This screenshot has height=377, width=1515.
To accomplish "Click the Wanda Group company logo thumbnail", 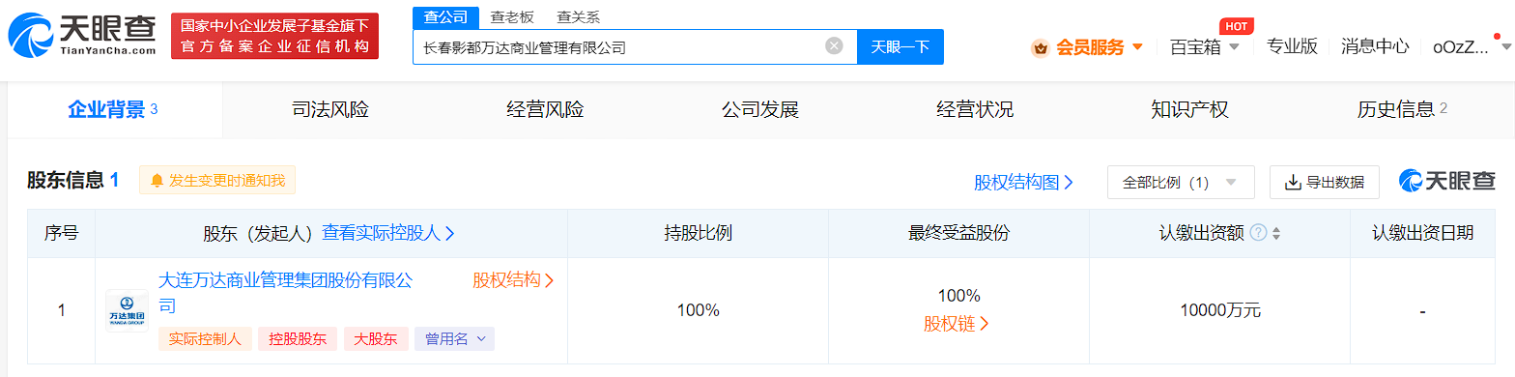I will coord(127,310).
